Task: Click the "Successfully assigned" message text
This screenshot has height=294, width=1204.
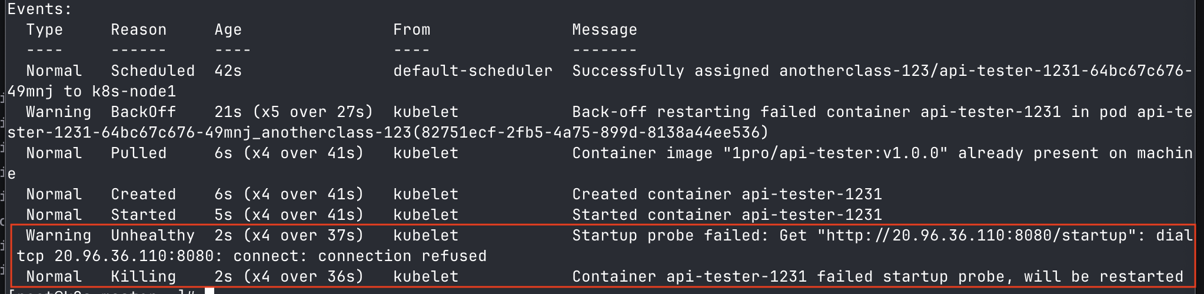Action: coord(670,71)
